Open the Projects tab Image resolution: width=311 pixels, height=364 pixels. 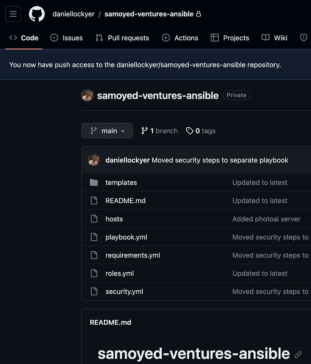pos(230,38)
